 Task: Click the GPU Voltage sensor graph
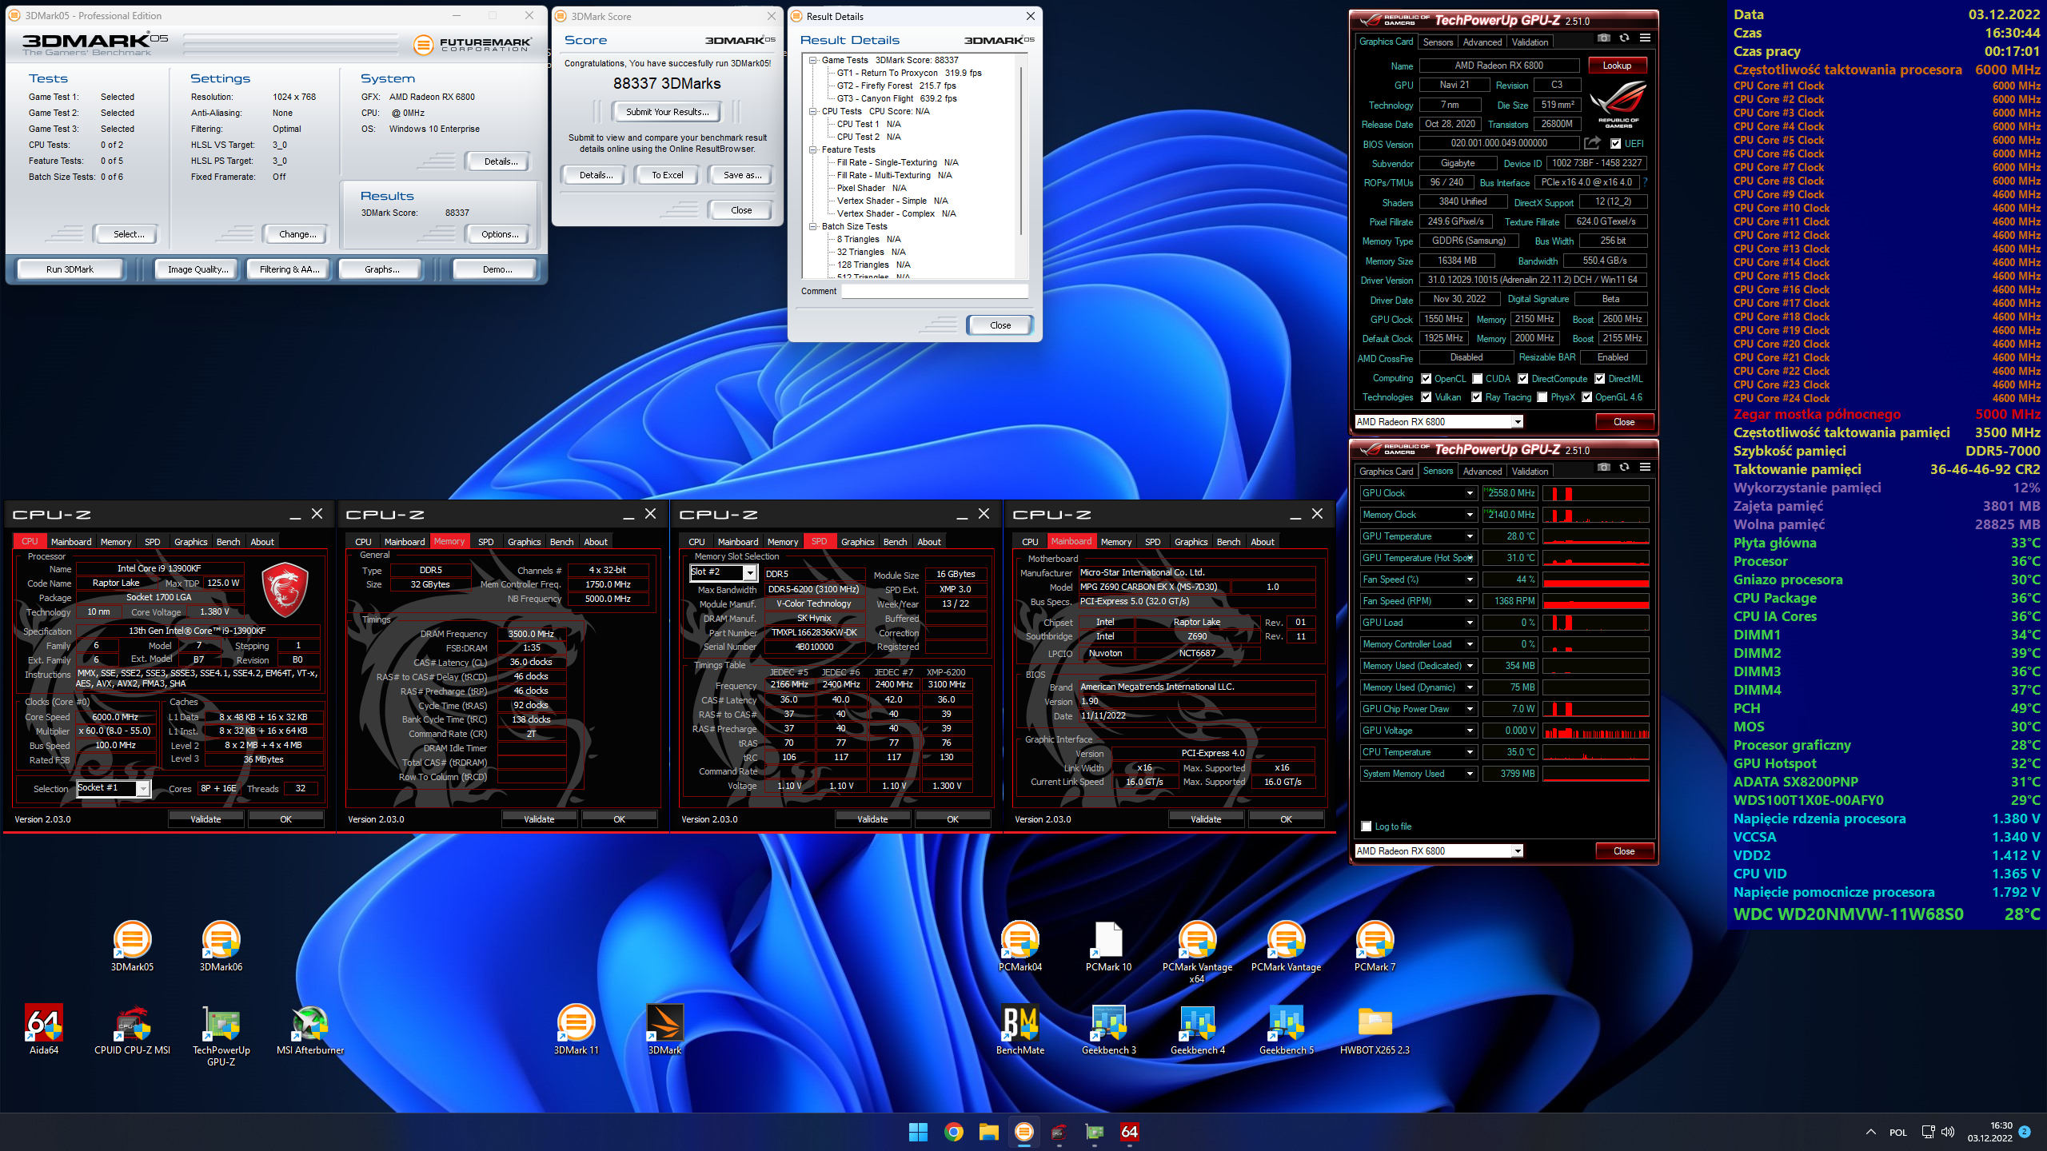1595,731
